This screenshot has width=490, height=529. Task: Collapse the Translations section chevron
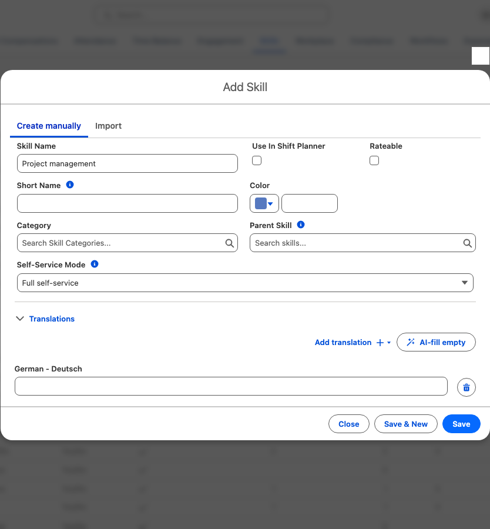[x=20, y=319]
